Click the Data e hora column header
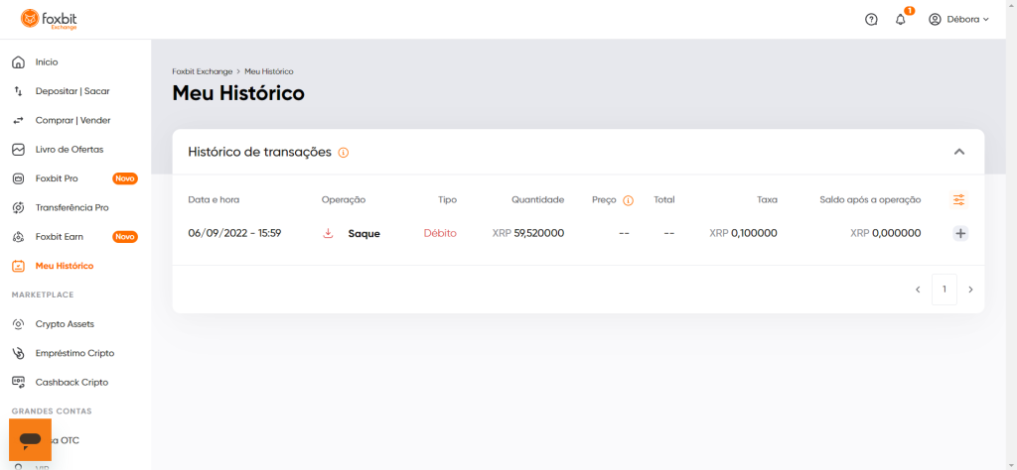Viewport: 1017px width, 470px height. [214, 200]
